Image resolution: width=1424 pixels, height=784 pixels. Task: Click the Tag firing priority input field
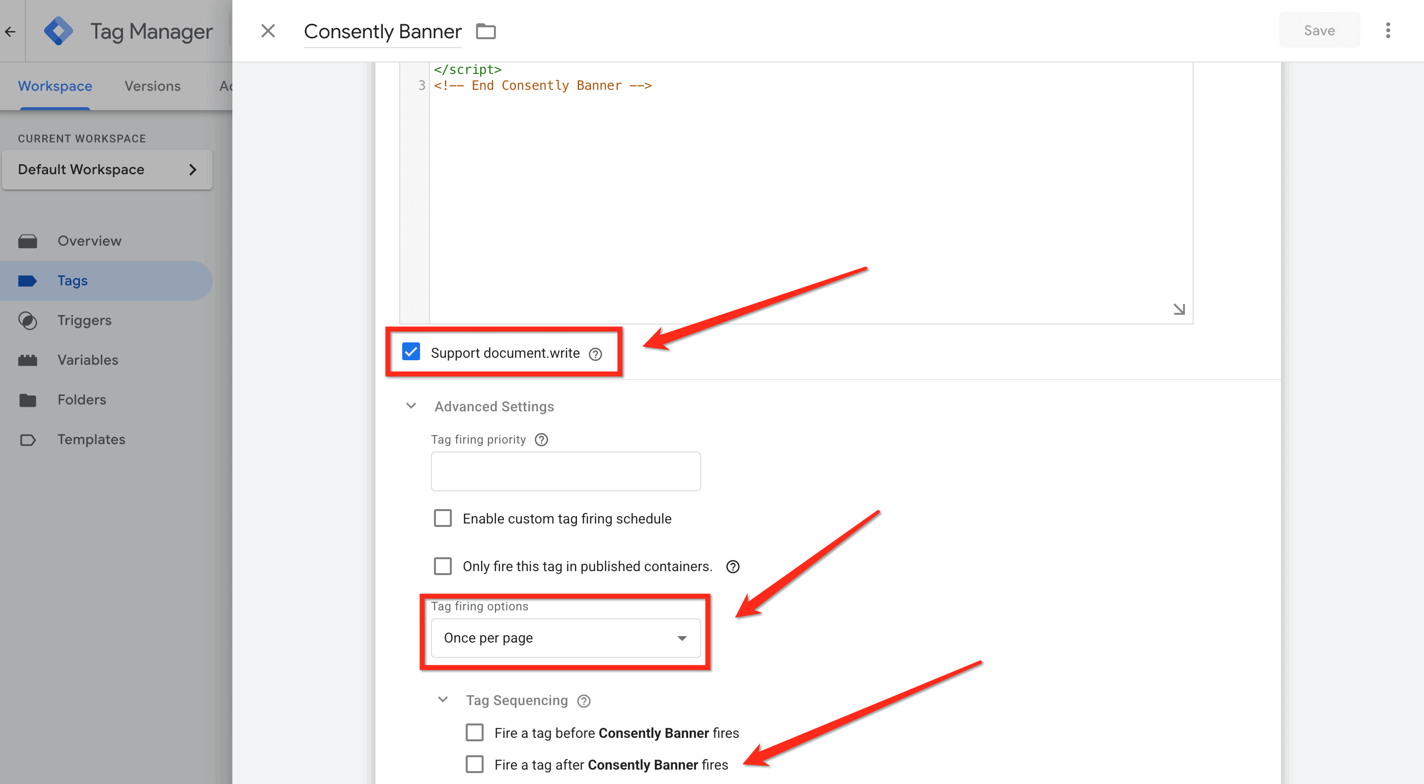click(x=565, y=471)
